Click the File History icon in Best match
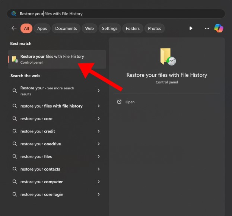The image size is (232, 216). [x=15, y=59]
